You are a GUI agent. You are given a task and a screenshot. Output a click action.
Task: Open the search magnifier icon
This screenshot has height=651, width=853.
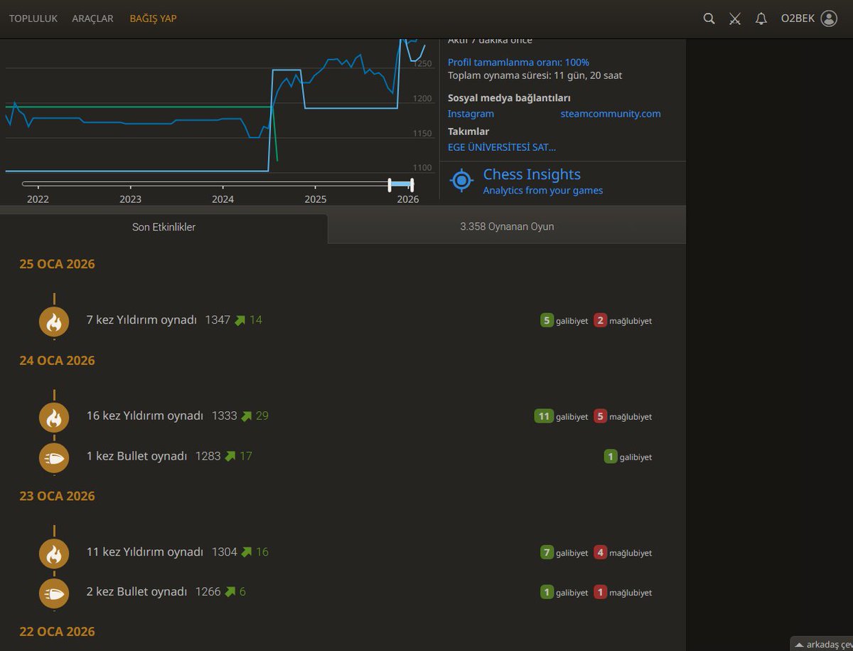[x=709, y=18]
